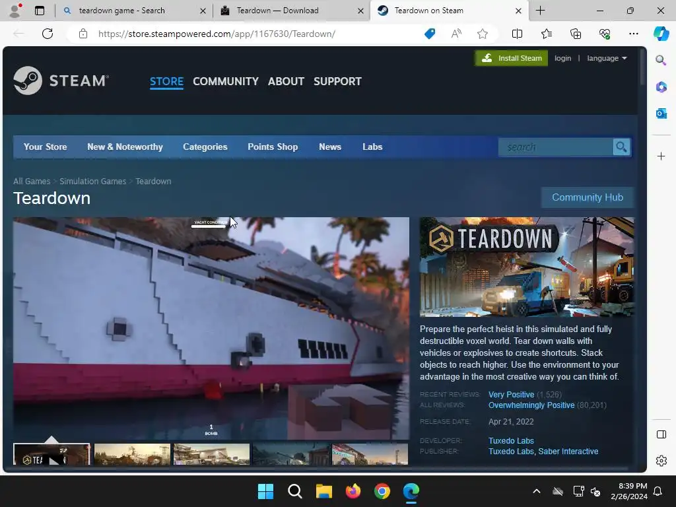Open File Explorer from taskbar
The width and height of the screenshot is (676, 507).
323,491
